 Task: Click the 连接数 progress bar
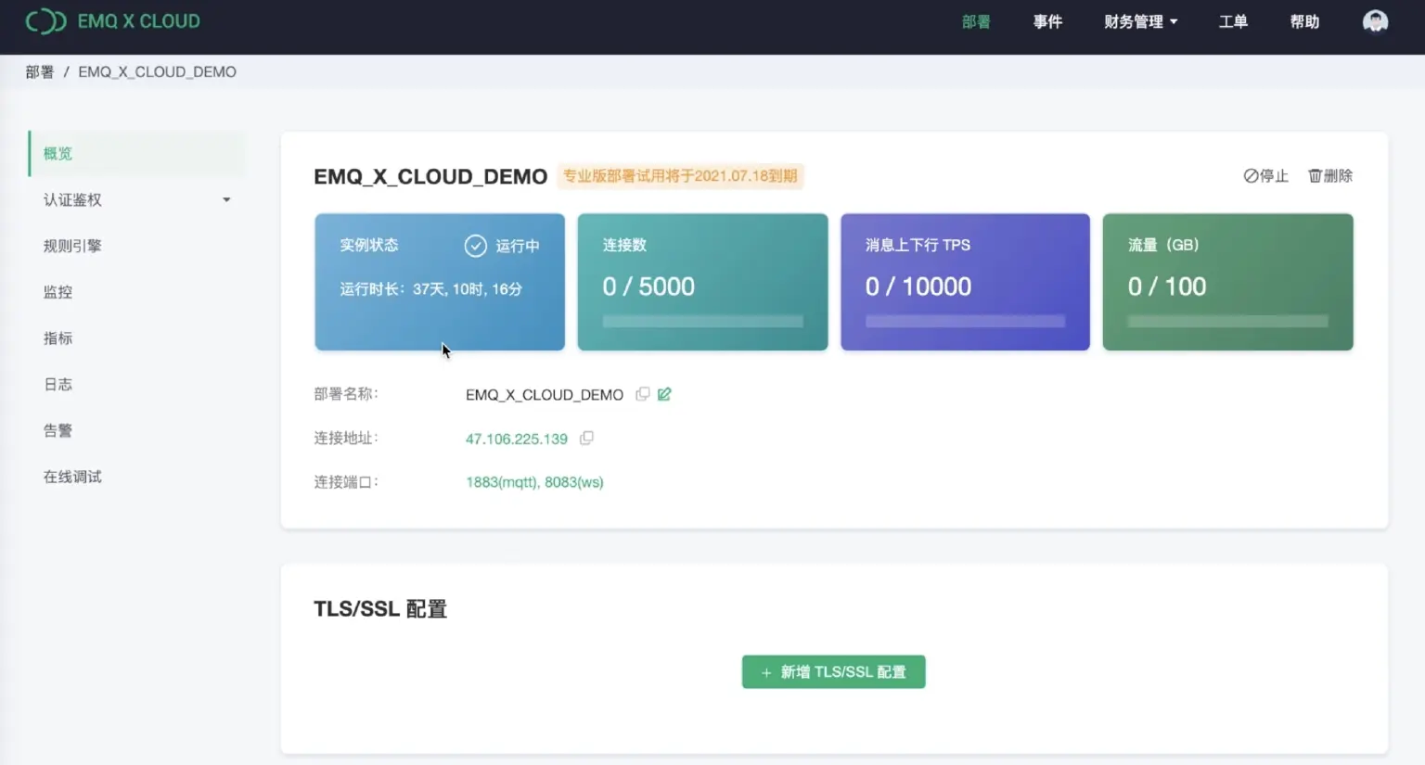click(701, 321)
